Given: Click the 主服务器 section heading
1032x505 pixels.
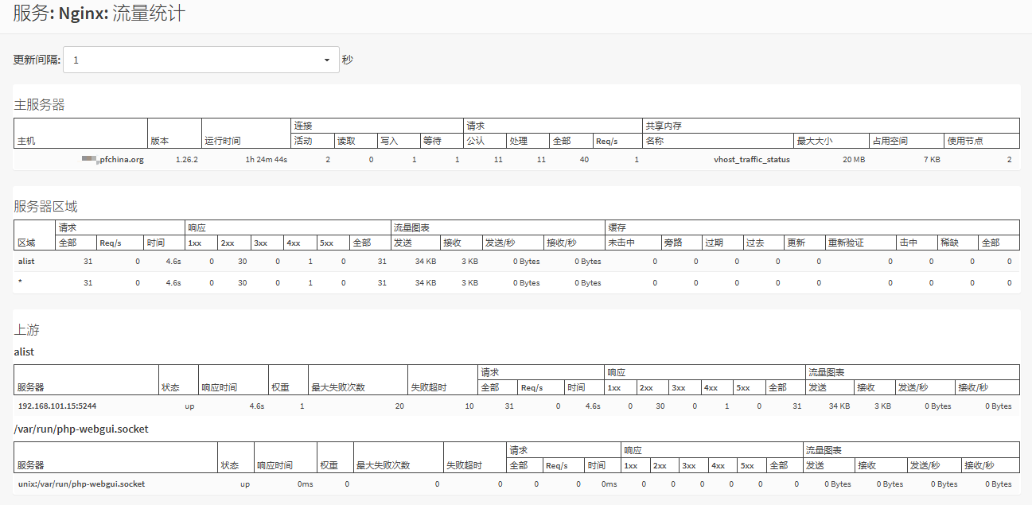Looking at the screenshot, I should point(39,104).
